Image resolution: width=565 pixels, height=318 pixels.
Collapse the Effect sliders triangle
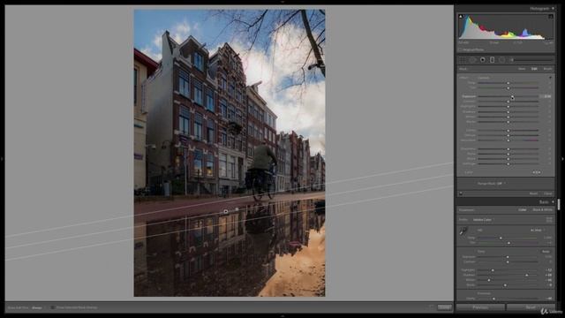[550, 78]
